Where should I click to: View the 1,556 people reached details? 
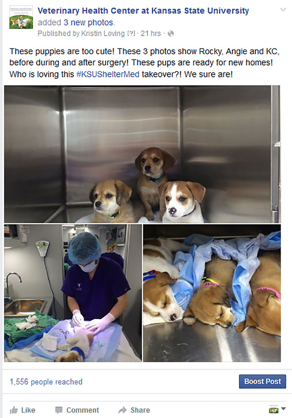click(46, 382)
